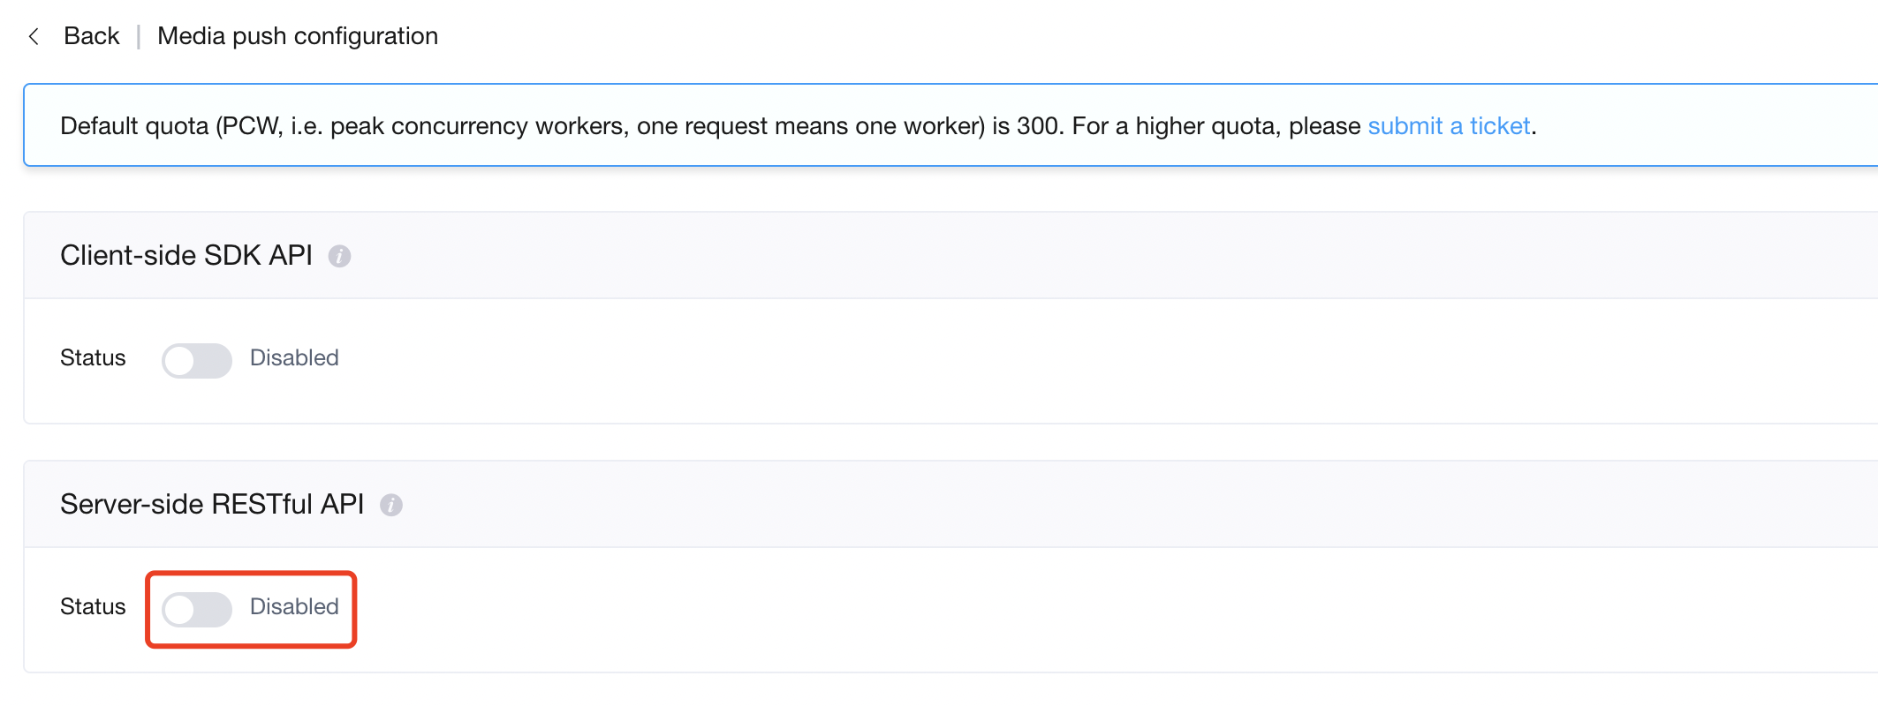Click the Disabled label under Client-side SDK API
This screenshot has width=1878, height=706.
click(x=294, y=357)
